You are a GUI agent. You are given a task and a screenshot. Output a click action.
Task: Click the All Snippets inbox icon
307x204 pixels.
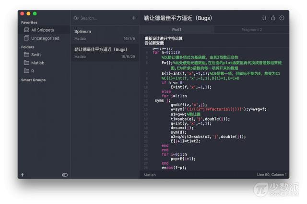(26, 30)
